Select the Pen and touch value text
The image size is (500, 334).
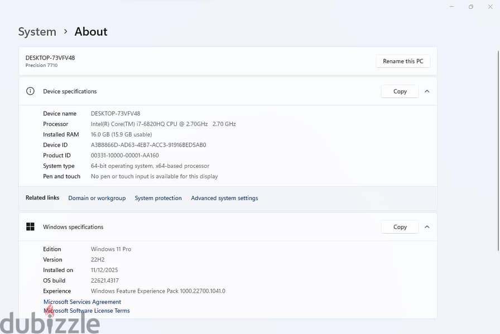[x=155, y=176]
